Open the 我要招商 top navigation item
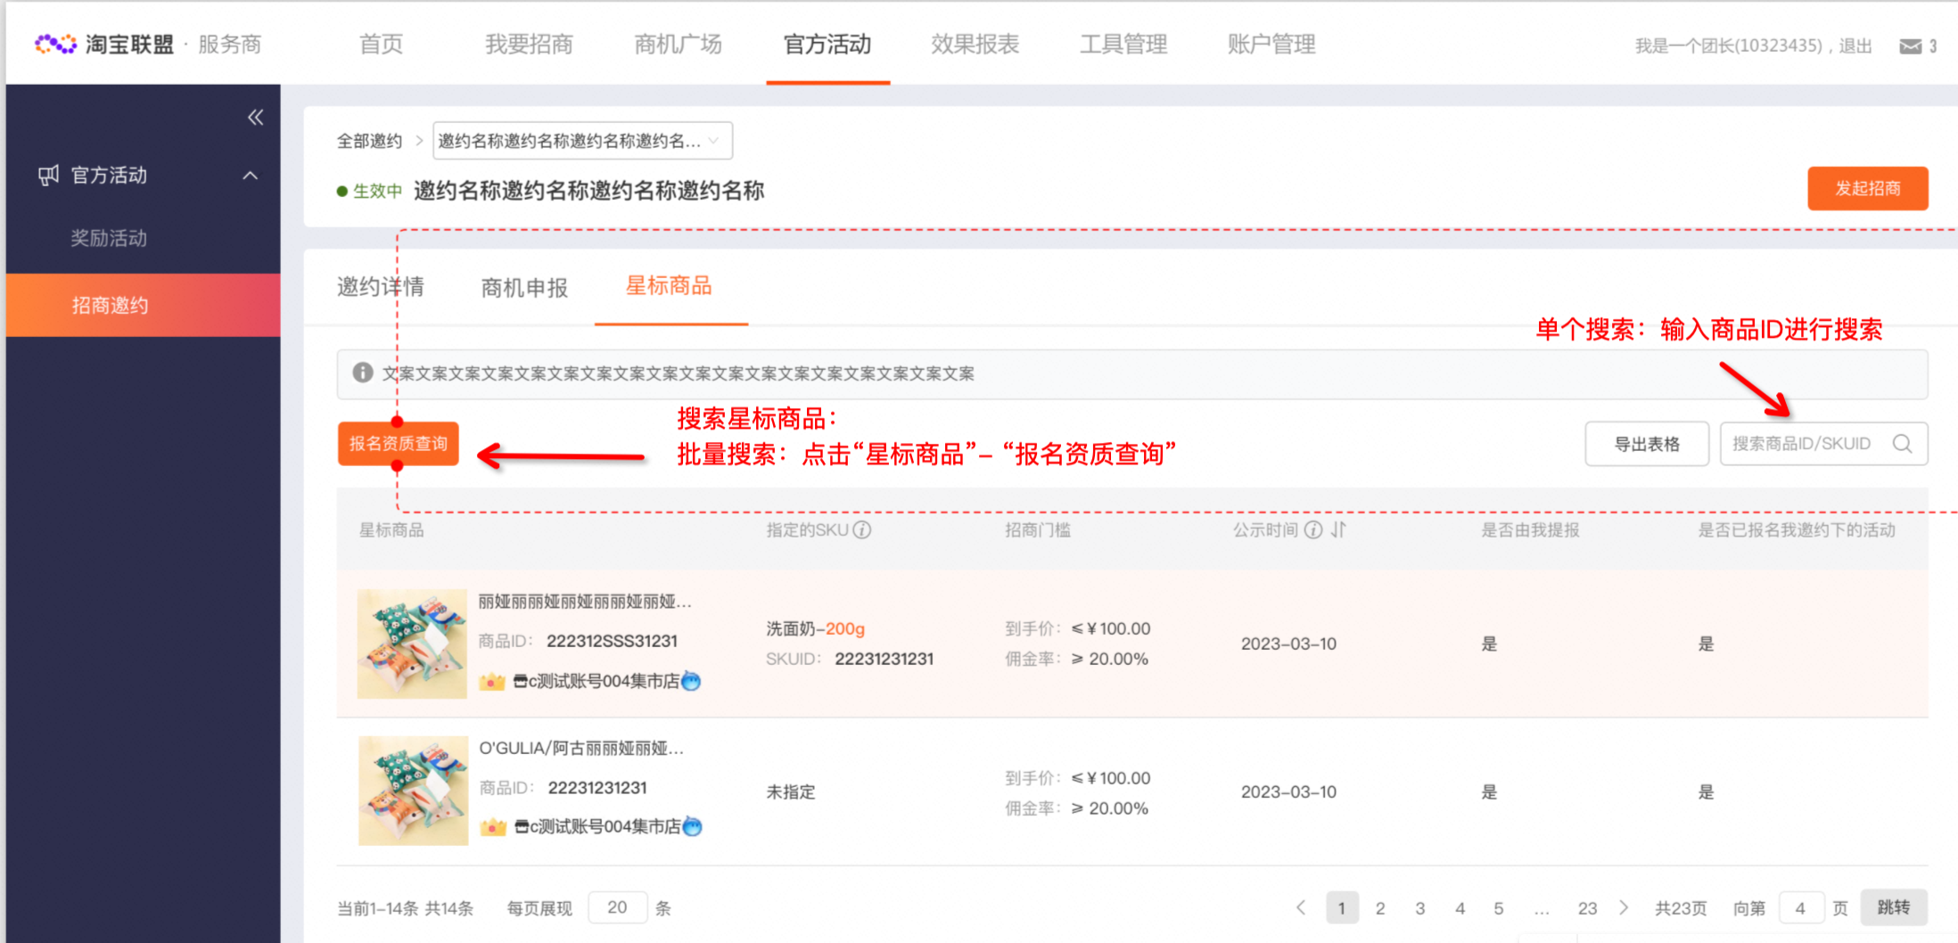The width and height of the screenshot is (1958, 943). pyautogui.click(x=530, y=45)
